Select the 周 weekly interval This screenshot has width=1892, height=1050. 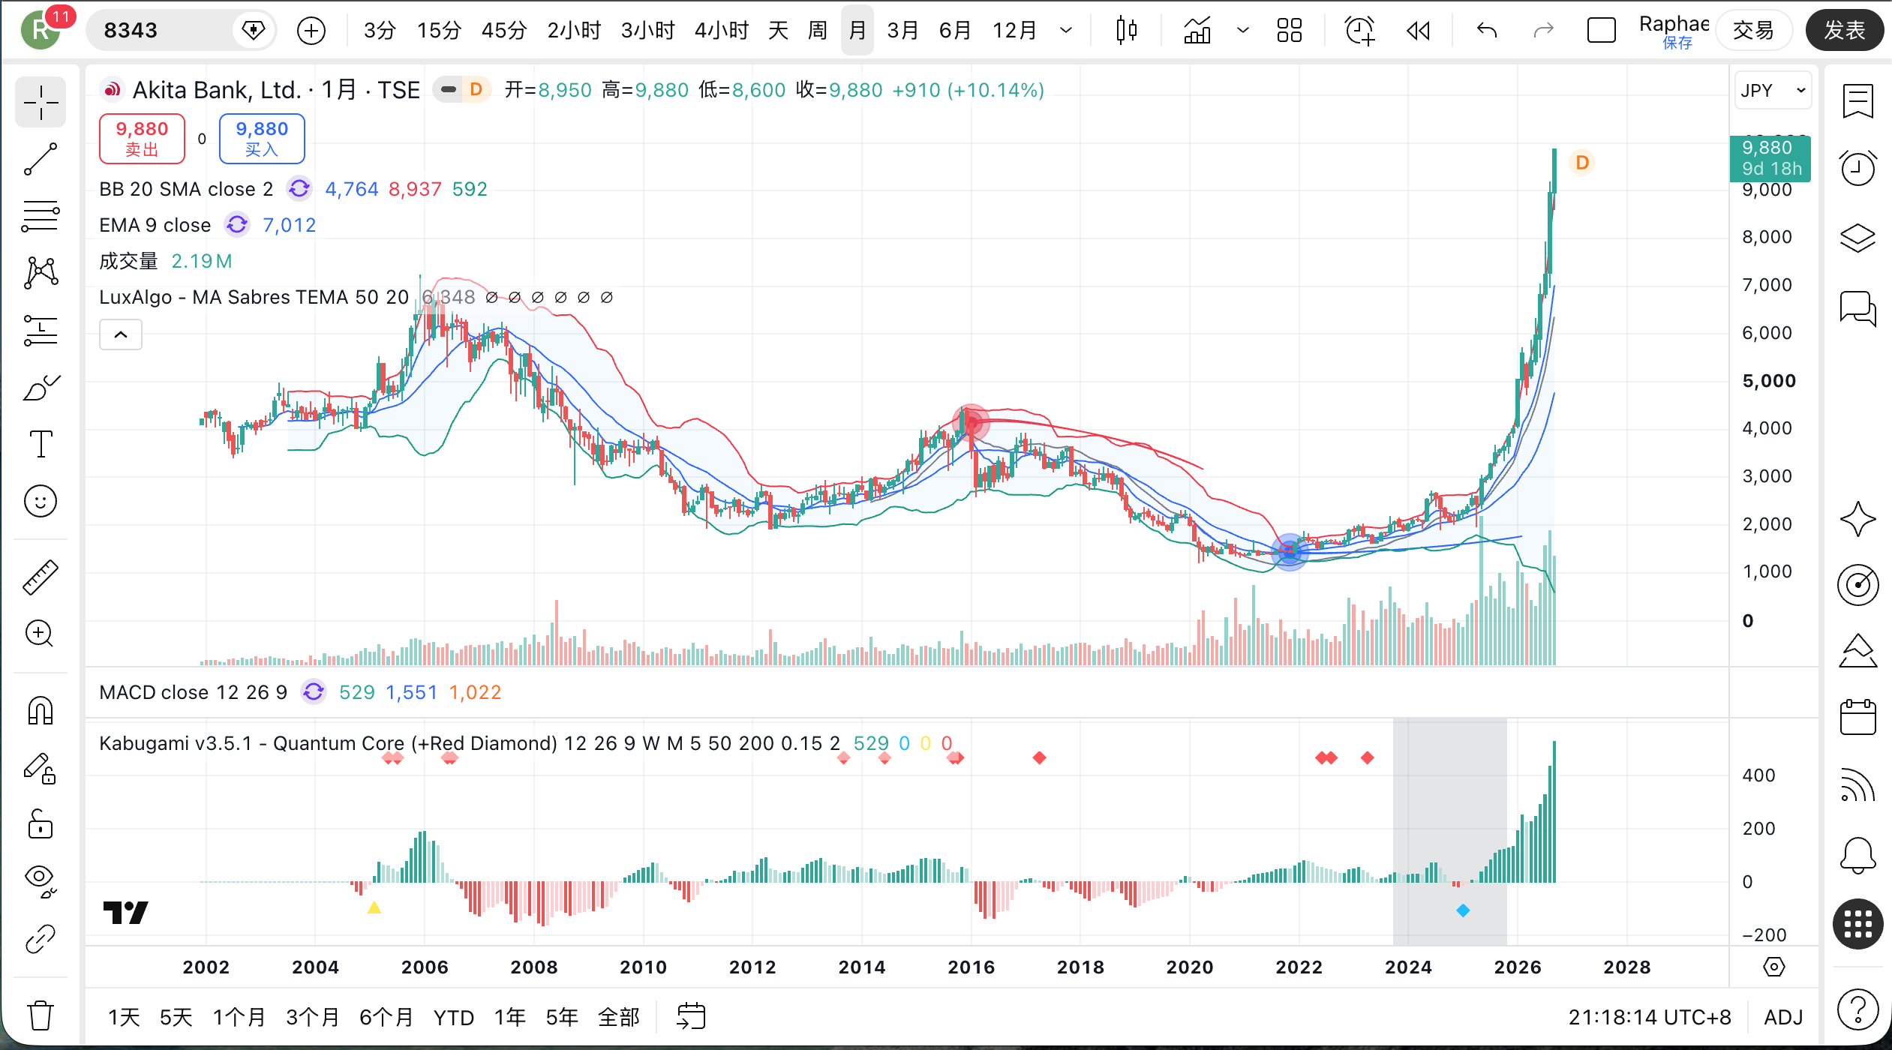pyautogui.click(x=818, y=31)
